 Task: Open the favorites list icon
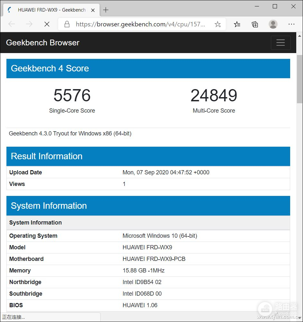tap(237, 24)
